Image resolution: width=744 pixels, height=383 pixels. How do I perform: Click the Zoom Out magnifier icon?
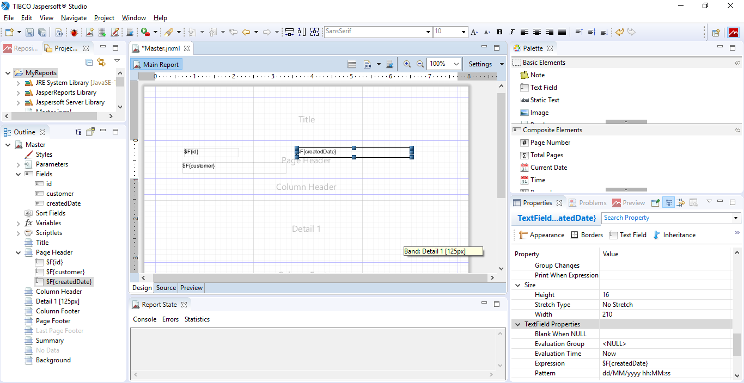click(420, 64)
